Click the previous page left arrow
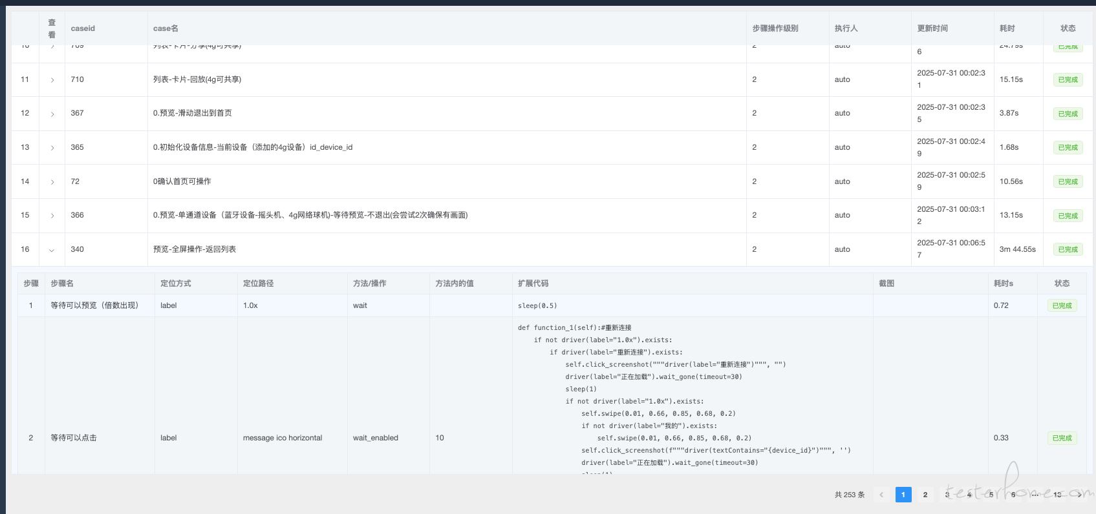This screenshot has width=1096, height=514. tap(881, 495)
